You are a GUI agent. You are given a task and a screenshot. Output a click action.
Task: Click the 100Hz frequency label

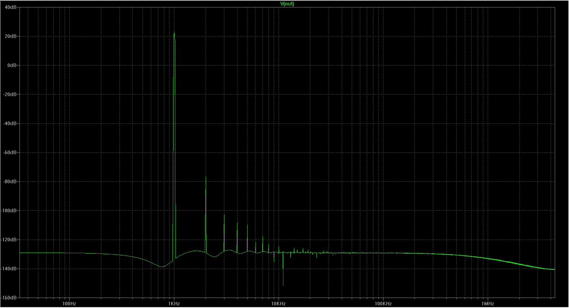tap(69, 304)
